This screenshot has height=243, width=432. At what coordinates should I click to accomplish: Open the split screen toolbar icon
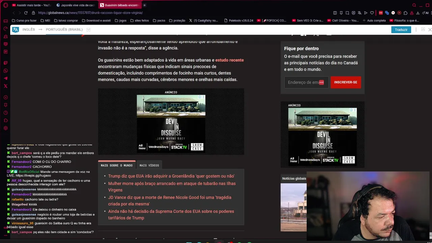pos(335,13)
